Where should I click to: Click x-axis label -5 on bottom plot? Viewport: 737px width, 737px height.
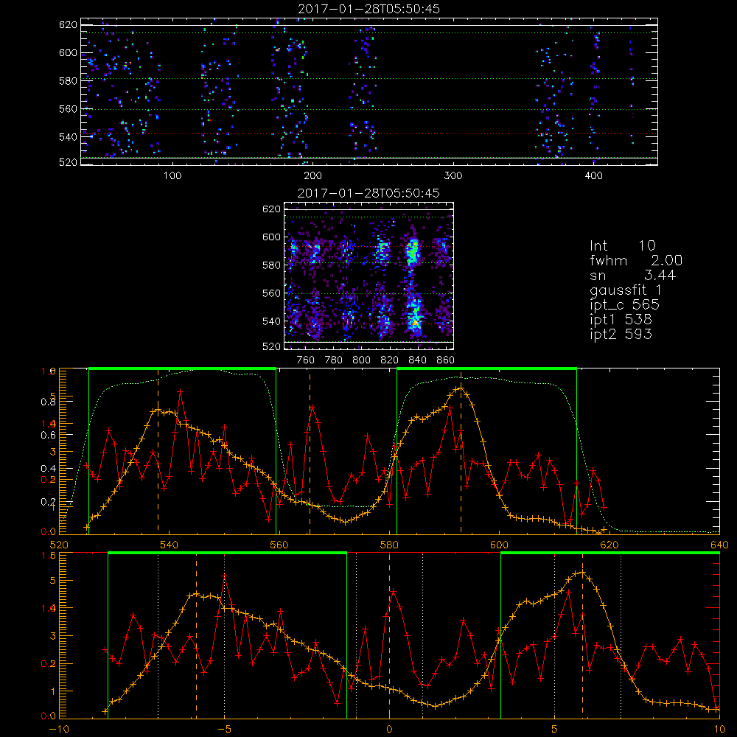224,730
